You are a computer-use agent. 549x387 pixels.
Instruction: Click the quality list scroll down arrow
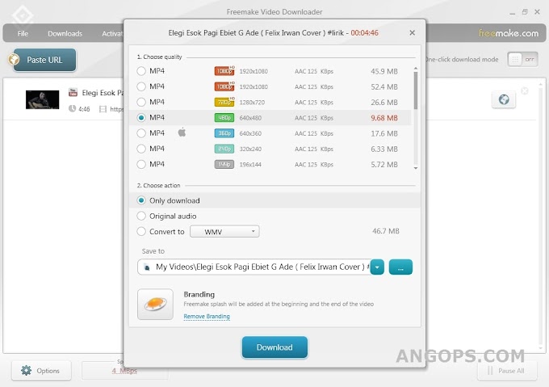pos(416,168)
